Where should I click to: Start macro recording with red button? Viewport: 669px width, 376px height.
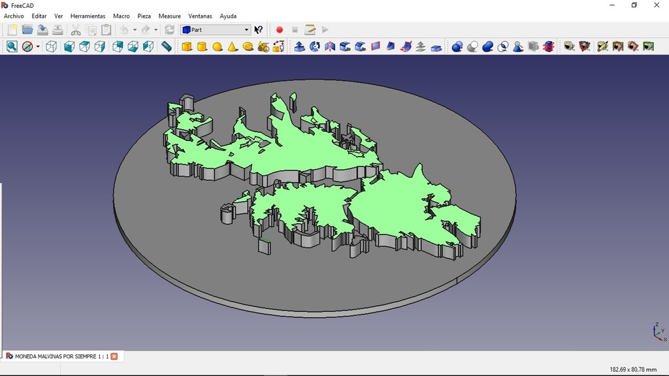point(280,29)
